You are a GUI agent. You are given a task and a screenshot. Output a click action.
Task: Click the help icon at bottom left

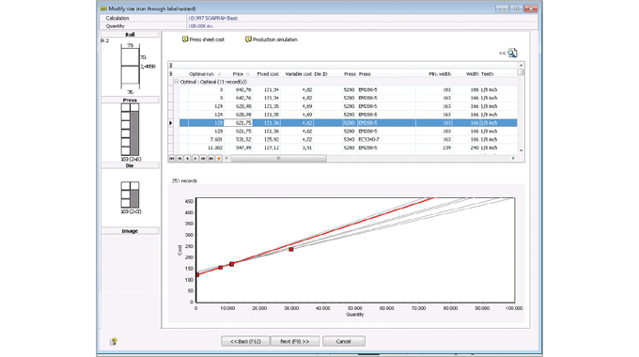pos(114,342)
